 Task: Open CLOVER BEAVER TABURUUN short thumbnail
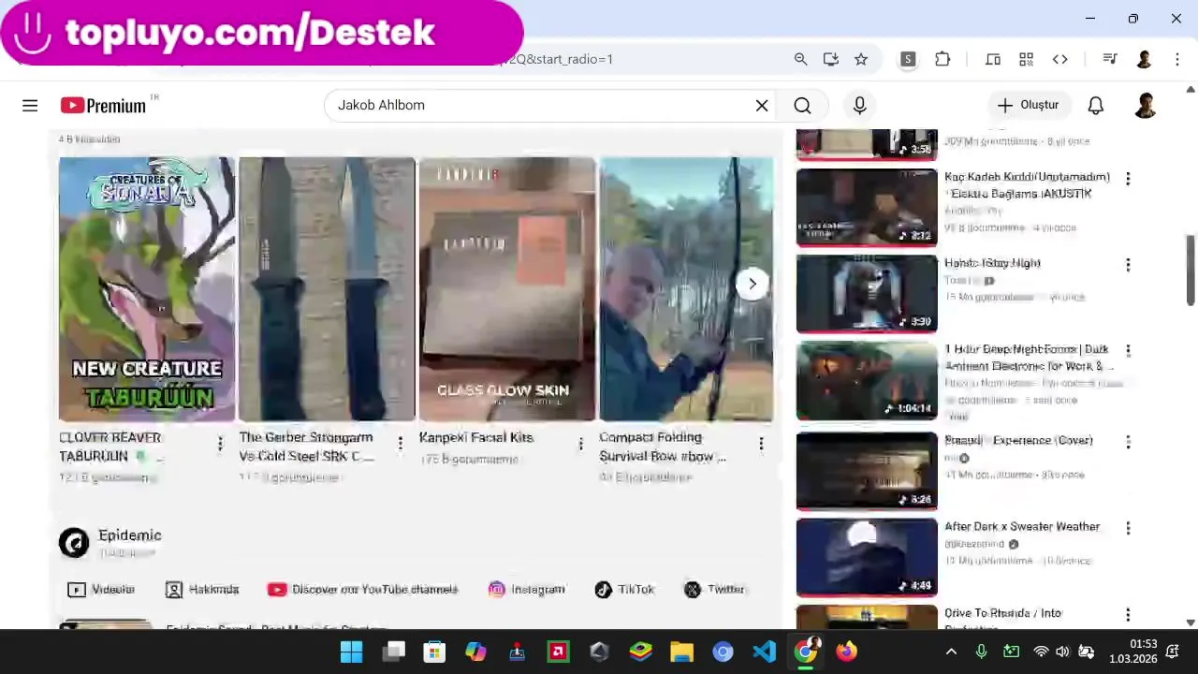click(x=147, y=289)
